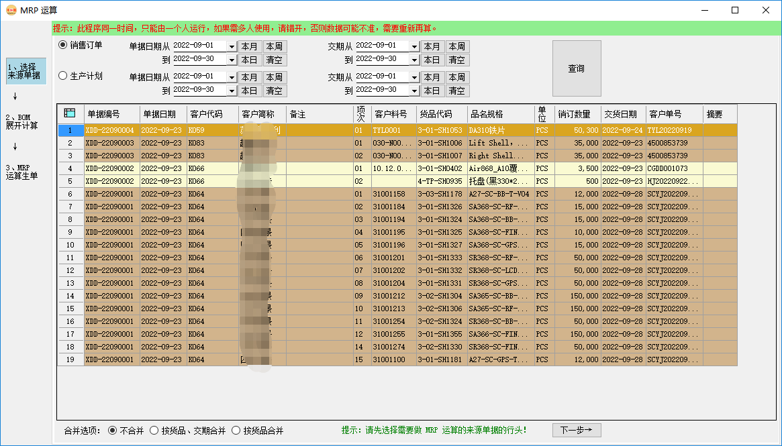782x446 pixels.
Task: Choose the 按货品合并 merge option
Action: click(x=236, y=431)
